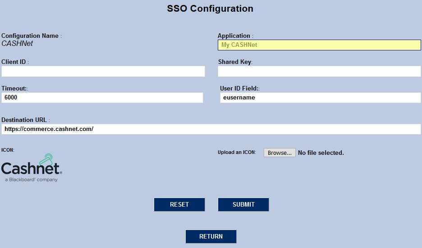422x248 pixels.
Task: Click the Shared Key label
Action: [x=234, y=62]
